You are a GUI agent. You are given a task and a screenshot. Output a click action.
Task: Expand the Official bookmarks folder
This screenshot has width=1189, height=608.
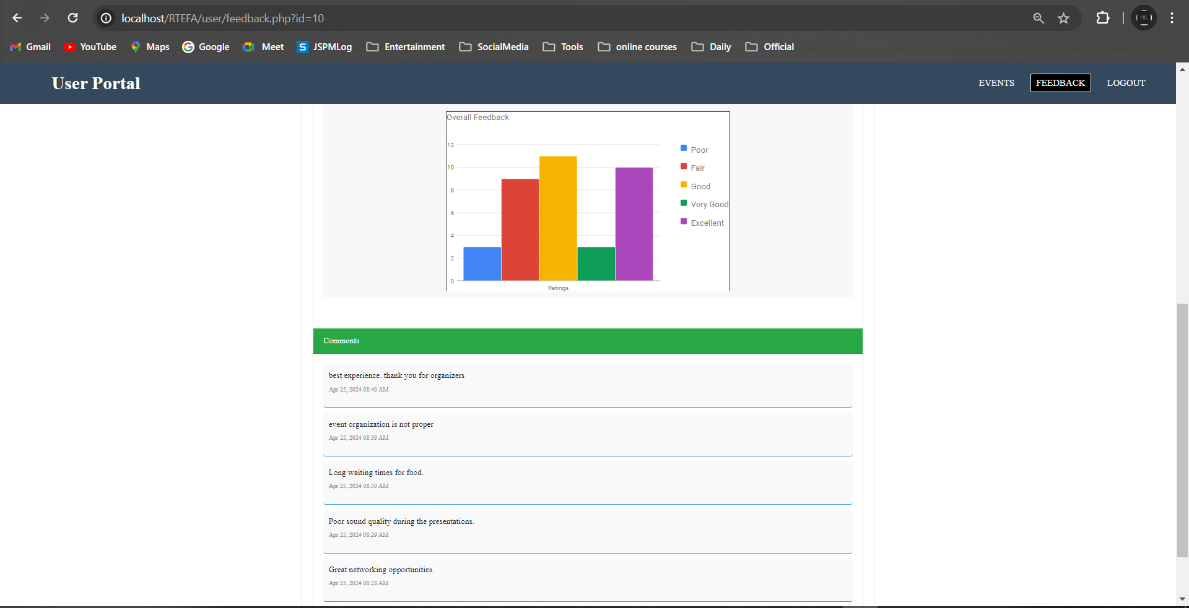770,47
